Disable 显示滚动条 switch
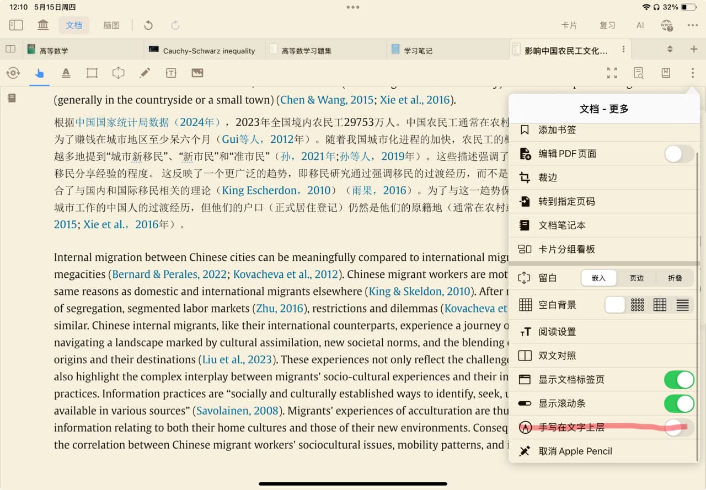 [679, 403]
